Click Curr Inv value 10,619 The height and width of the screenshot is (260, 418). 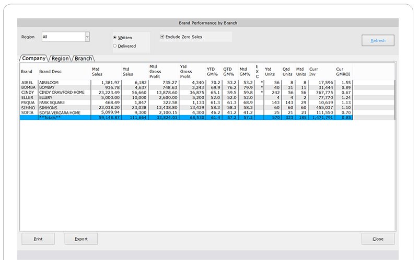[326, 103]
